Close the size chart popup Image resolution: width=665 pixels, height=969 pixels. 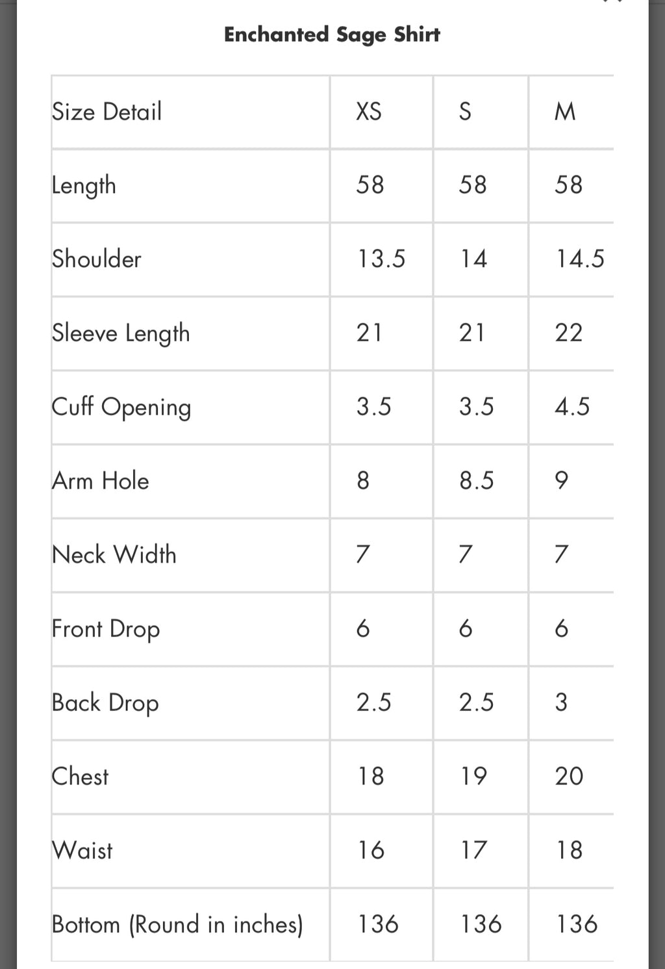[613, 2]
